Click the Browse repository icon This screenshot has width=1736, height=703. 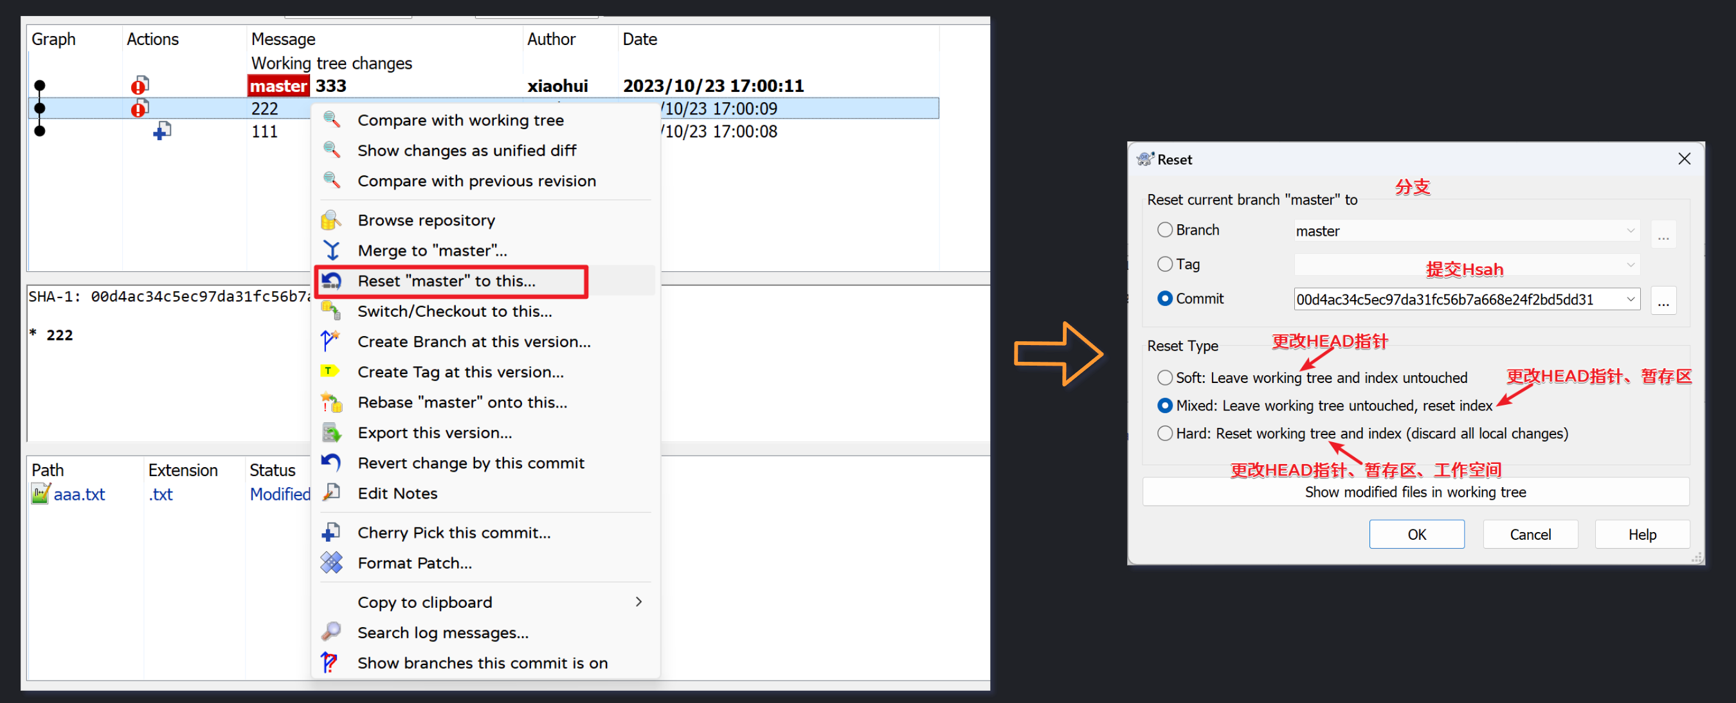pos(331,220)
